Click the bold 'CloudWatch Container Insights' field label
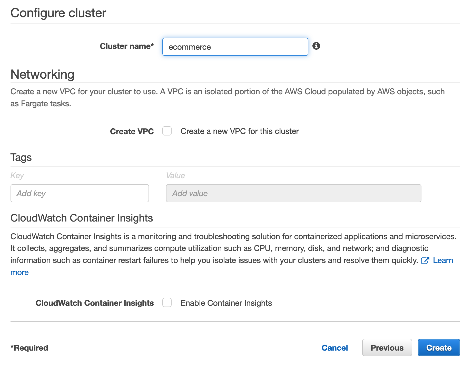Viewport: 473px width, 368px height. coord(95,303)
